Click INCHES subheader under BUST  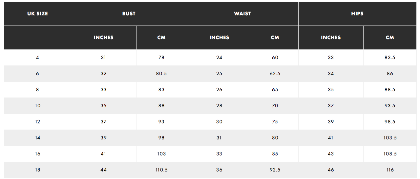104,38
